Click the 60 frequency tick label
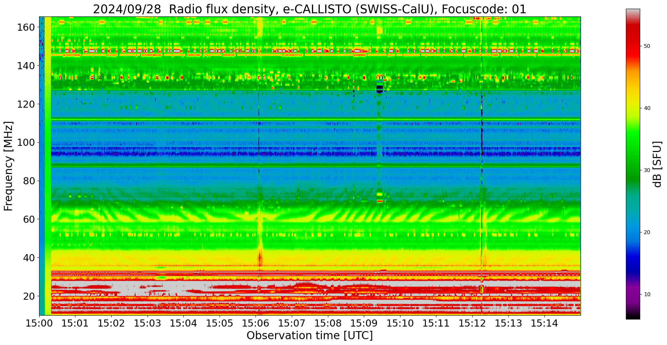Screen dimensions: 667x345 (x=29, y=219)
